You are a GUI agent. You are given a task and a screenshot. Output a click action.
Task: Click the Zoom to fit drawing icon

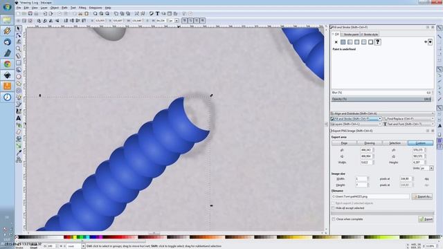point(101,14)
